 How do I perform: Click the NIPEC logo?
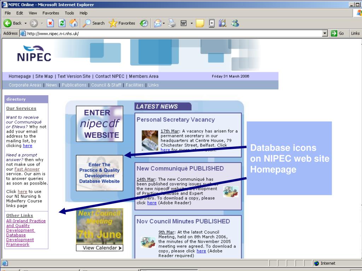coord(34,54)
